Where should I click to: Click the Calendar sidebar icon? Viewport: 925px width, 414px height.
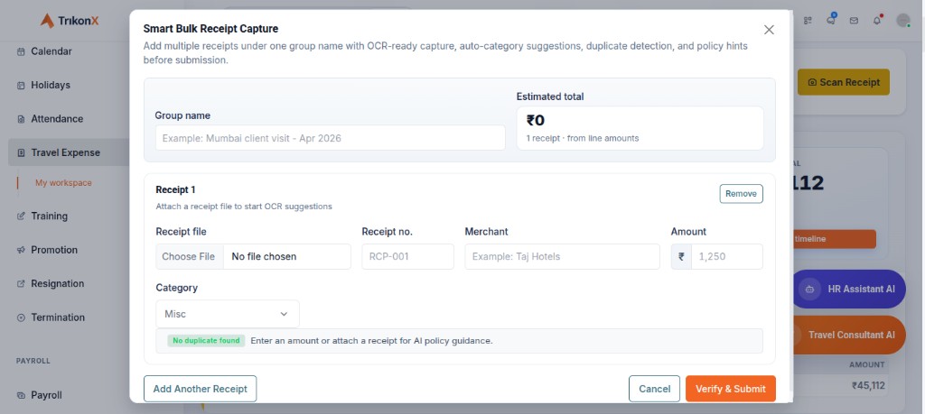(x=22, y=51)
